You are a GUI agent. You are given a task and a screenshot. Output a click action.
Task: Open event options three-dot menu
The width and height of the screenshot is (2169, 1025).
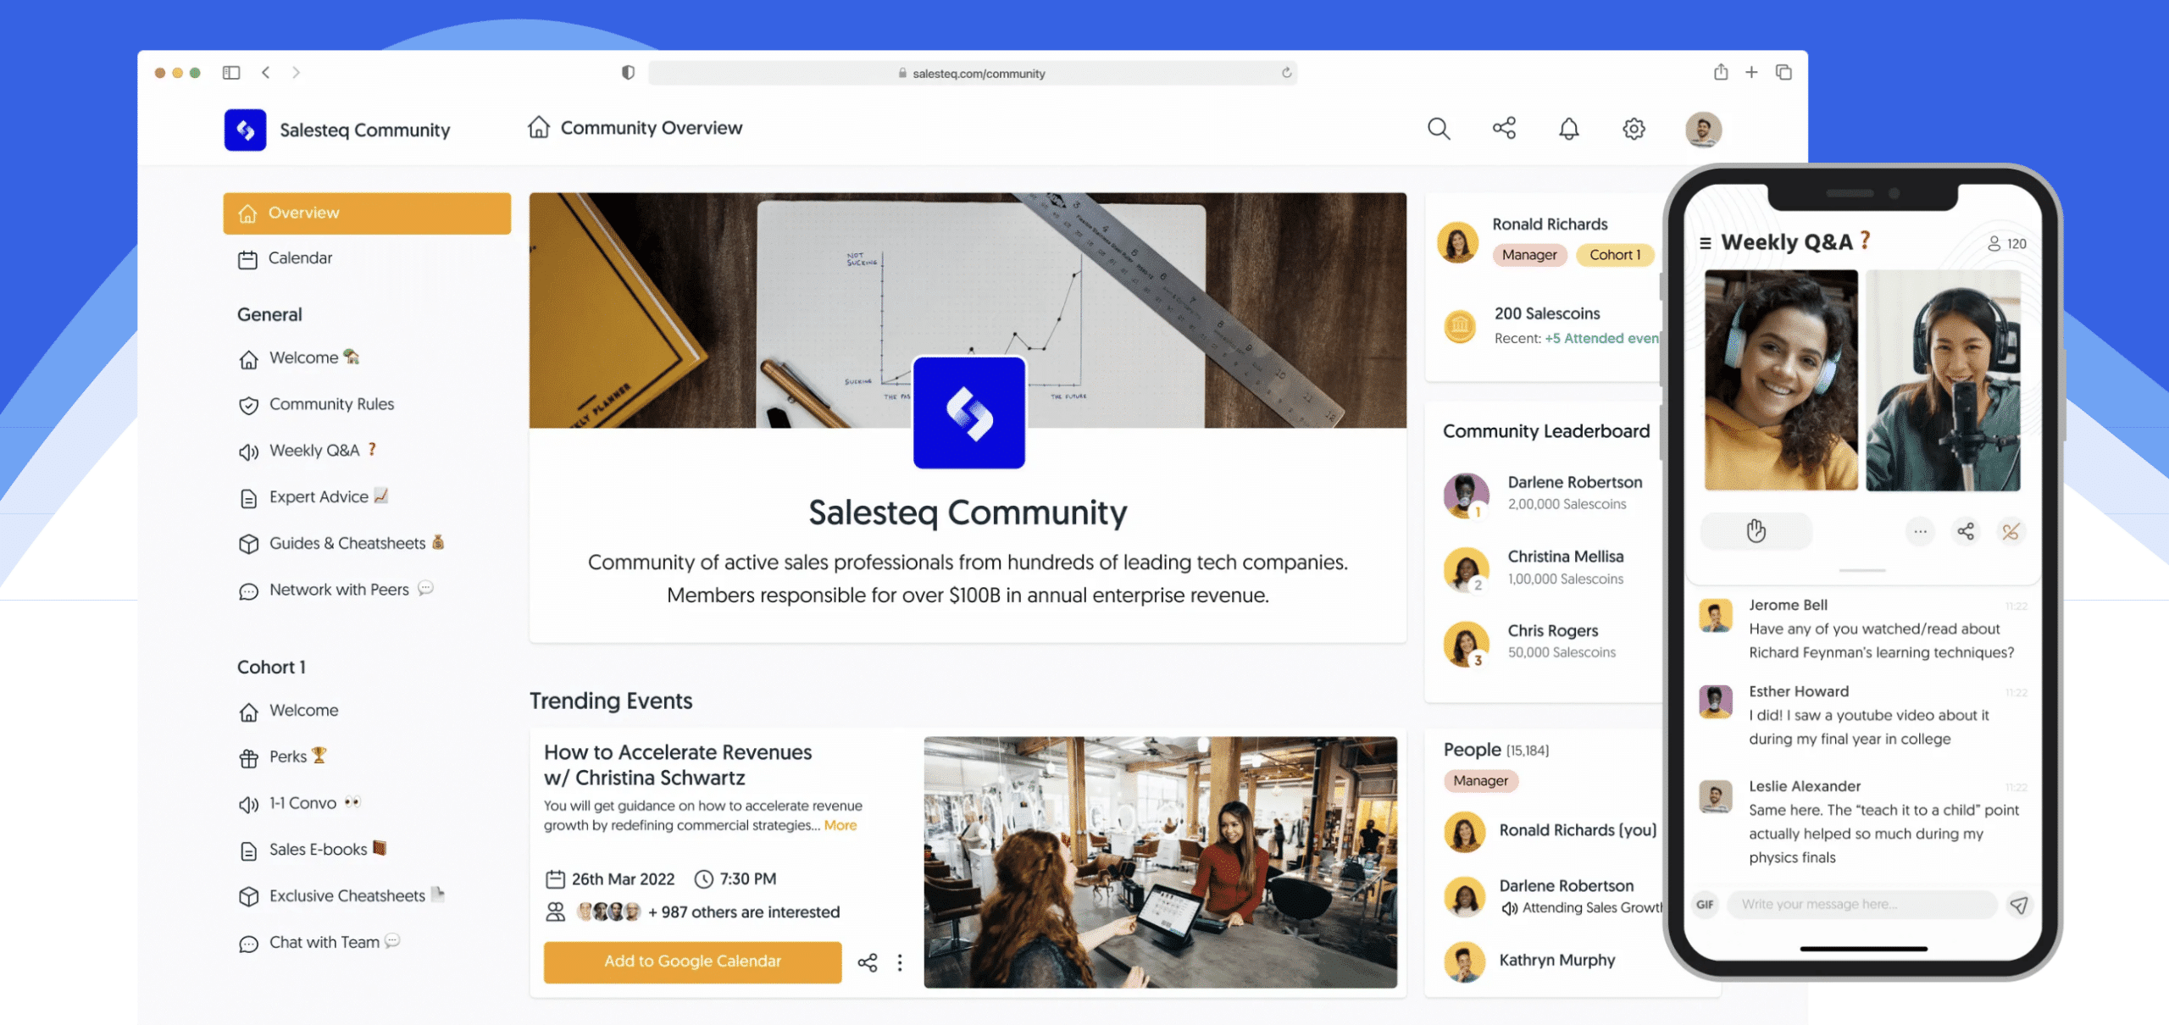900,962
